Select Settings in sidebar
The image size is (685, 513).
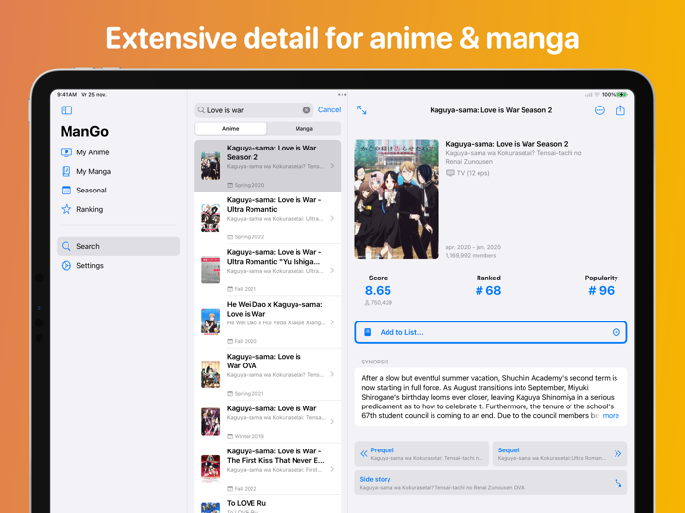pos(118,265)
